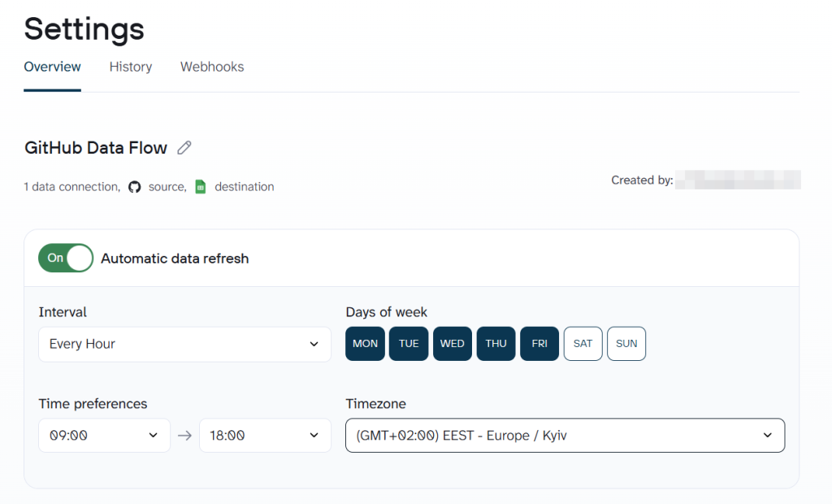Open the Timezone dropdown
The image size is (832, 504).
(565, 435)
